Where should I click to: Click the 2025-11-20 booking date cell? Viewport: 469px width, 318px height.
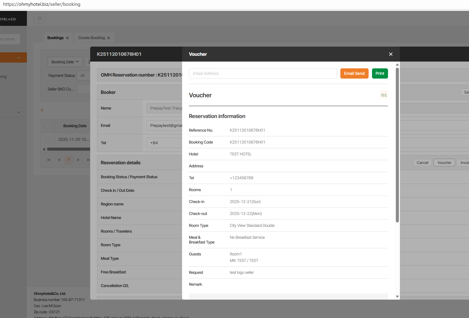[x=74, y=139]
